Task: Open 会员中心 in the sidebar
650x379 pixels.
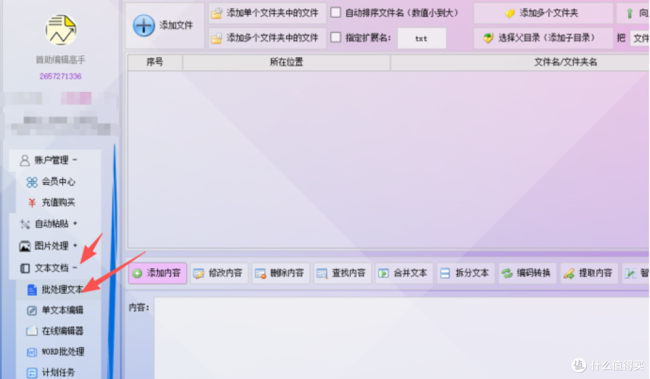Action: pyautogui.click(x=58, y=181)
